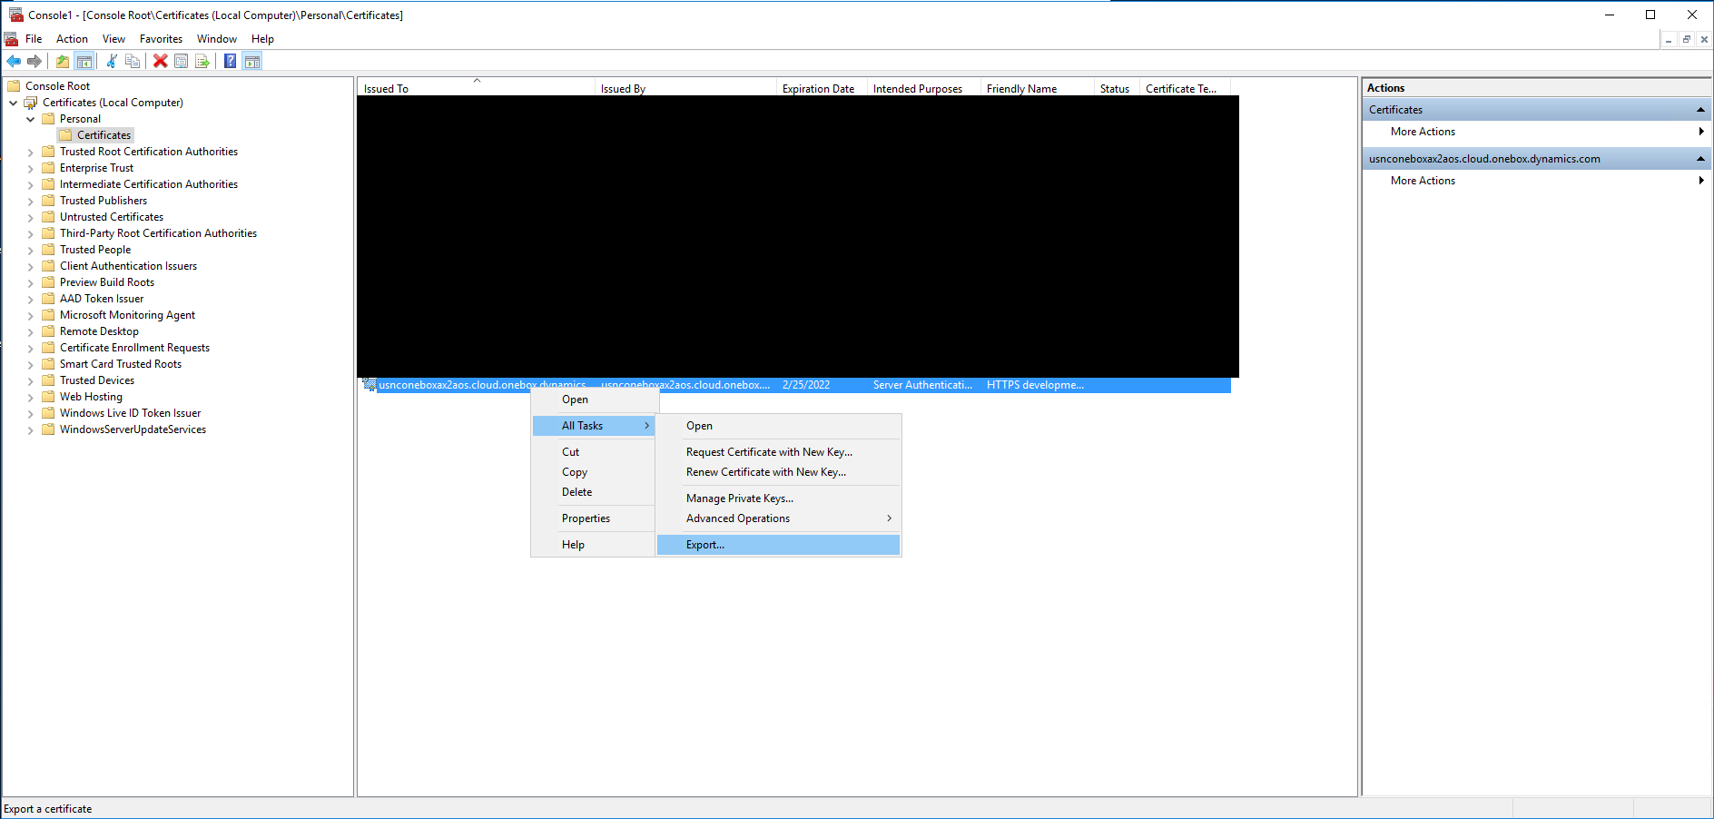The image size is (1714, 819).
Task: Choose Request Certificate with New Key...
Action: click(x=779, y=452)
